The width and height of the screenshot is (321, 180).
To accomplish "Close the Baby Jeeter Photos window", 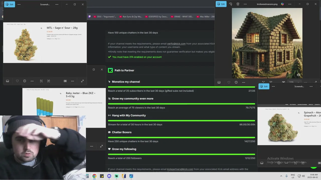I will pos(102,69).
